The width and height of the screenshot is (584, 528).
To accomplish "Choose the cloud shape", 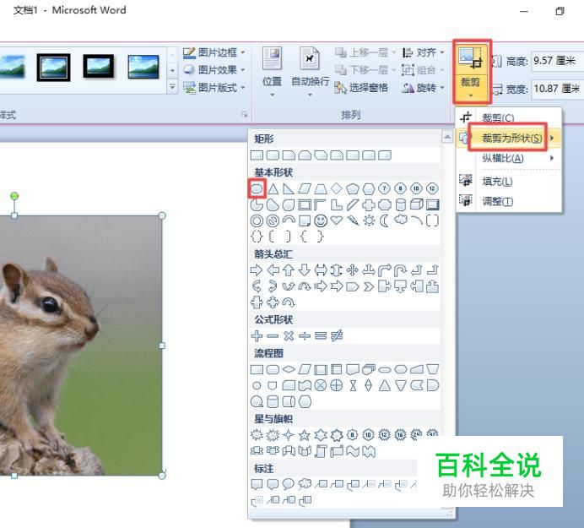I will (400, 220).
